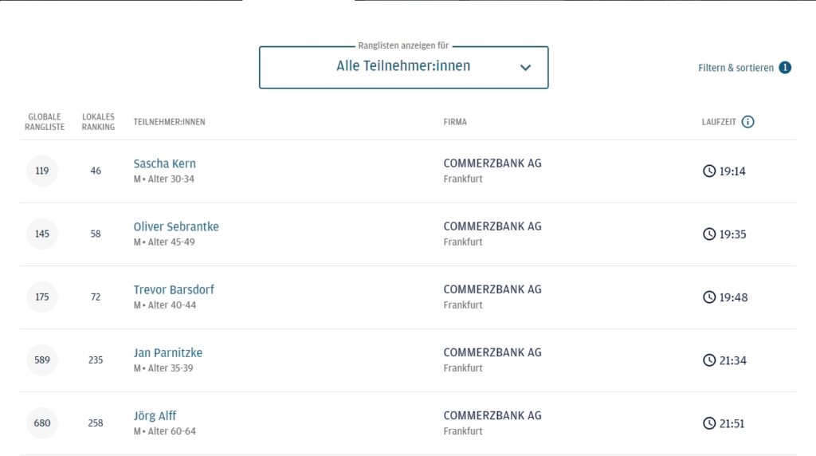
Task: Open the Alle Teilnehmer:innen dropdown
Action: click(404, 67)
